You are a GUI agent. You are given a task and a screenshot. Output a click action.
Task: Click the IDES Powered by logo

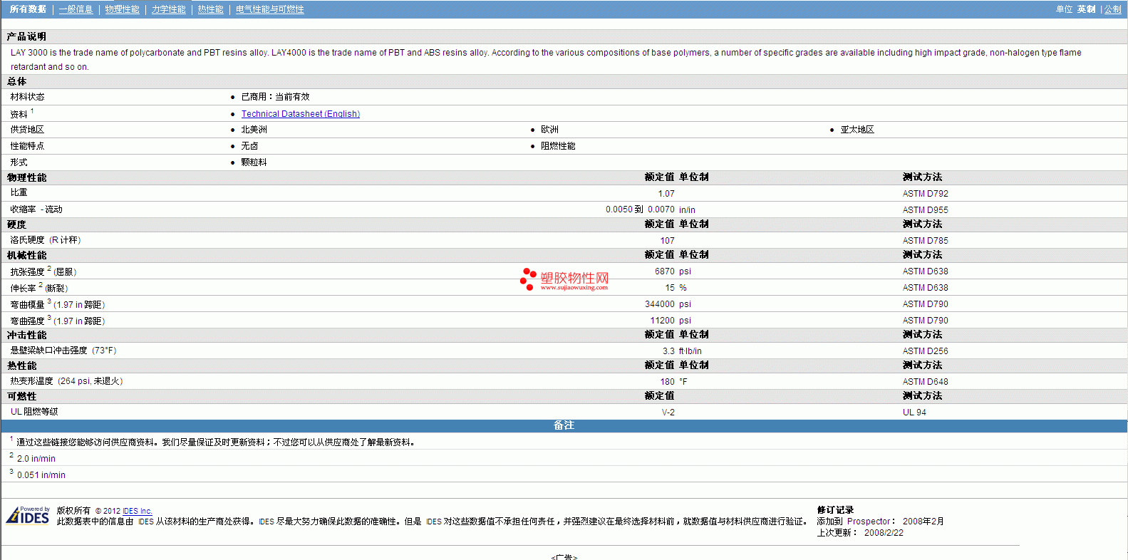point(29,515)
